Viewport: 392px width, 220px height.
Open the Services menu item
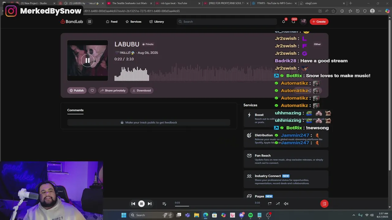133,22
